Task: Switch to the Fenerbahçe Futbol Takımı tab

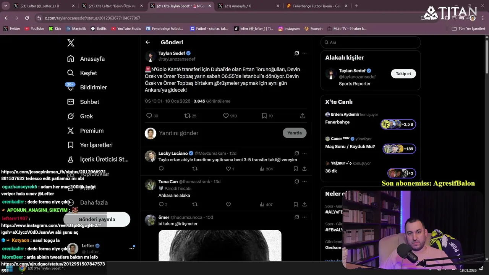Action: pyautogui.click(x=317, y=6)
